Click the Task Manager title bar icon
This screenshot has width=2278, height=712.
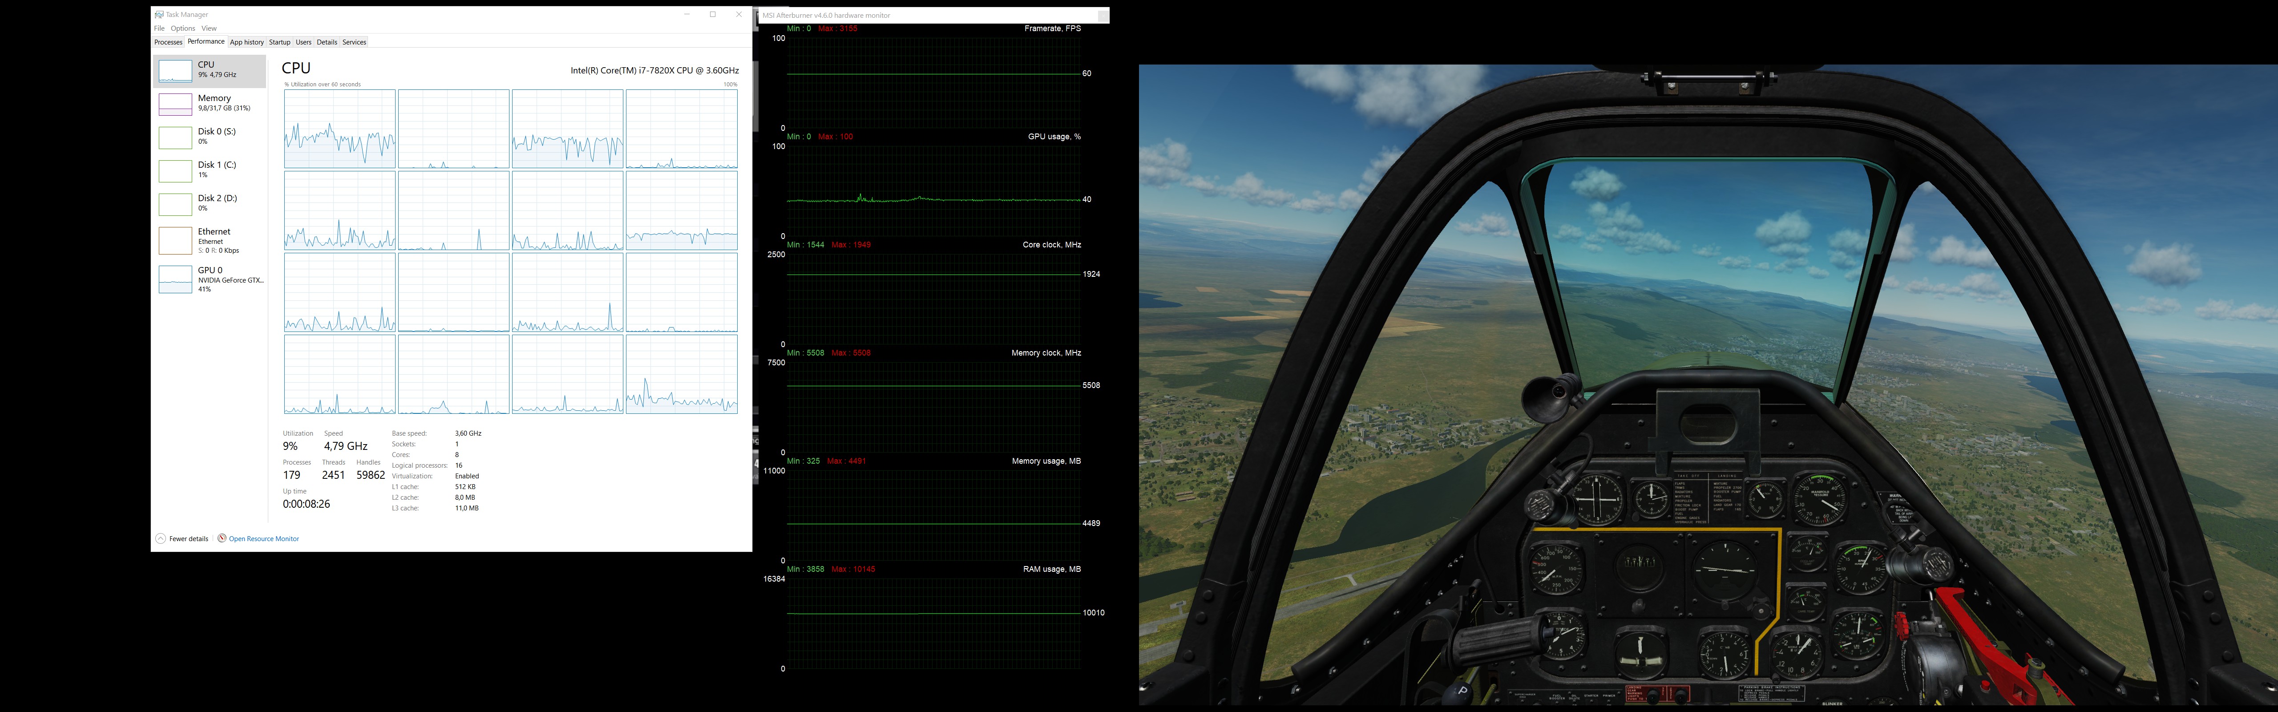159,14
